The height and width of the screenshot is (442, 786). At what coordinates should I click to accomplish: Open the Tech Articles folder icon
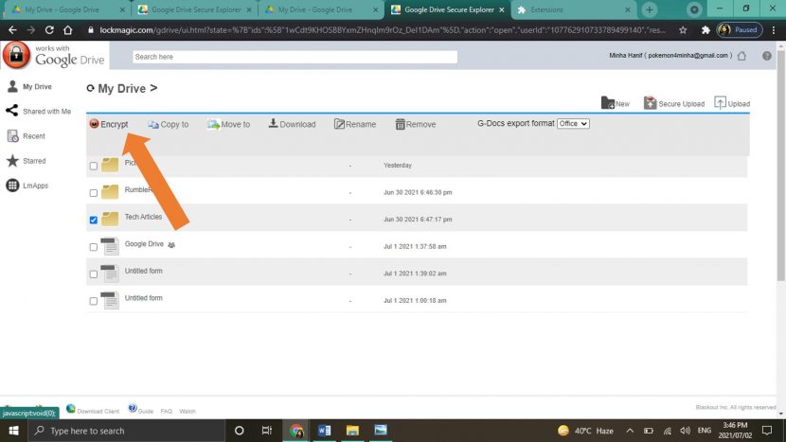pyautogui.click(x=110, y=219)
